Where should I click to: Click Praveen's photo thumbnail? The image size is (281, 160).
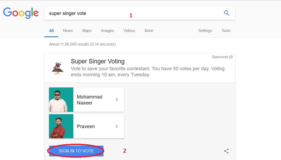(61, 126)
